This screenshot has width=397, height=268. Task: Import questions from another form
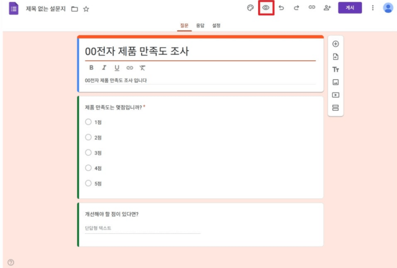click(335, 57)
